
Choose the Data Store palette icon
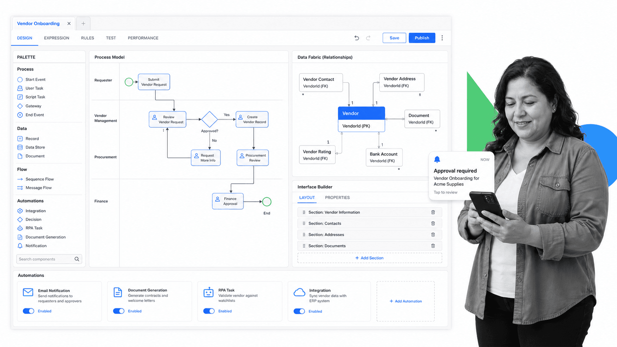(20, 148)
